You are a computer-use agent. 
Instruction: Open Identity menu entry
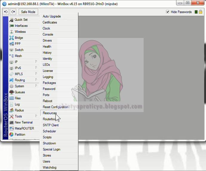[x=59, y=59]
